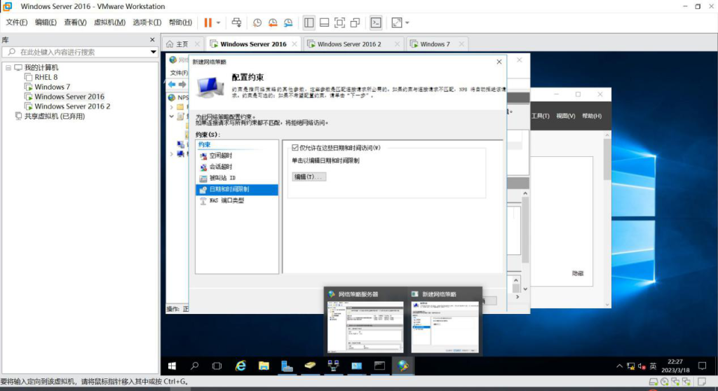Image resolution: width=718 pixels, height=391 pixels.
Task: Close the 新建网络策略 dialog
Action: pyautogui.click(x=499, y=62)
